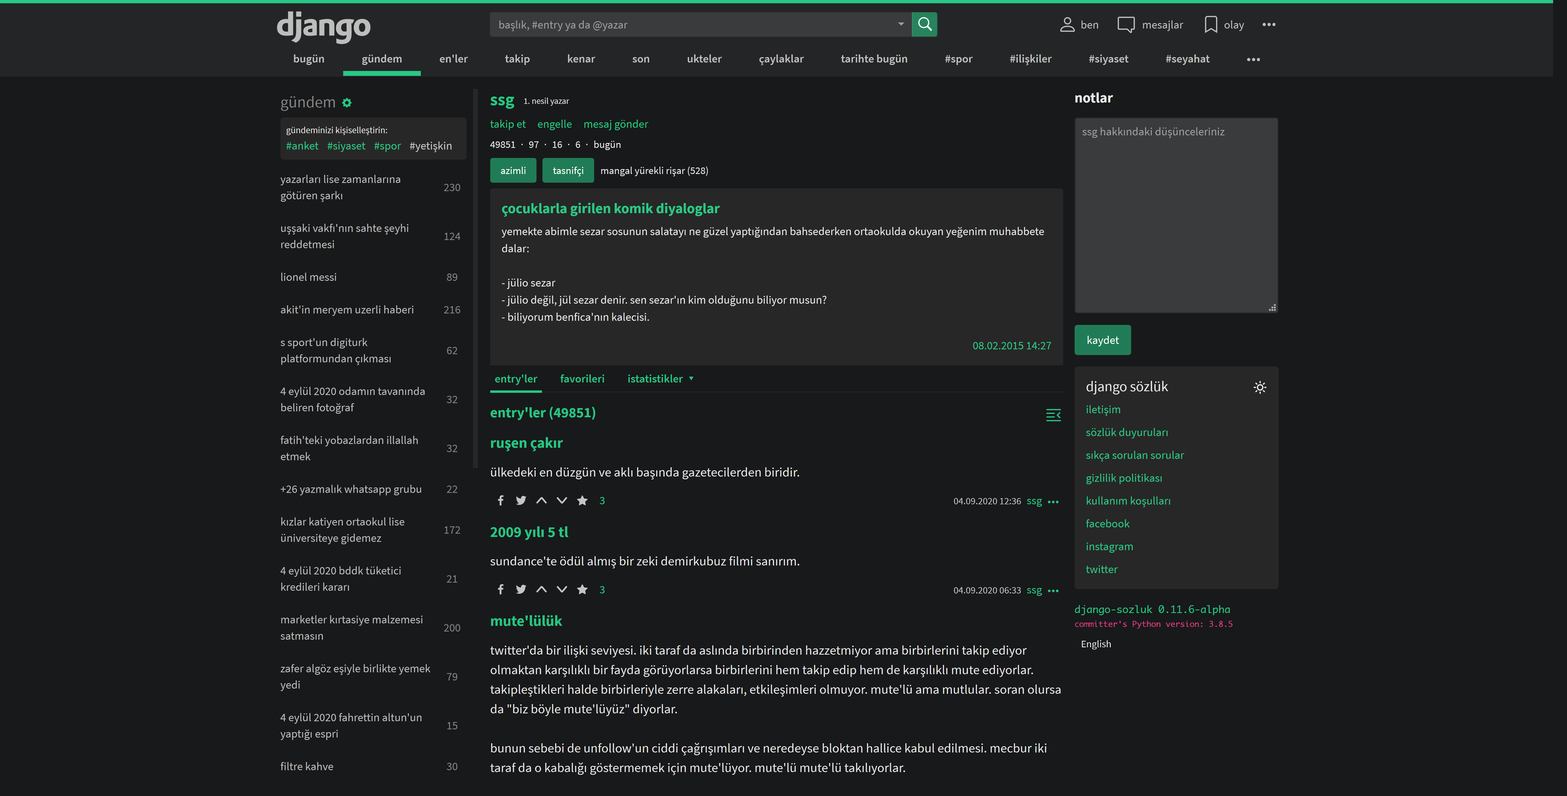Open messages icon in header
Image resolution: width=1567 pixels, height=796 pixels.
point(1126,24)
